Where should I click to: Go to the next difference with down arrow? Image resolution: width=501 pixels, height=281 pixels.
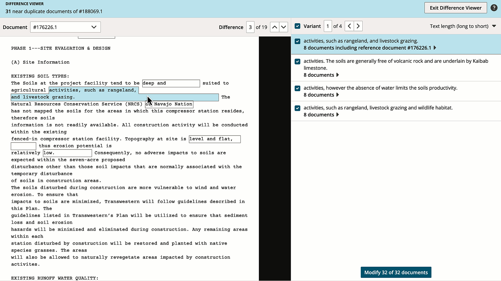[284, 27]
